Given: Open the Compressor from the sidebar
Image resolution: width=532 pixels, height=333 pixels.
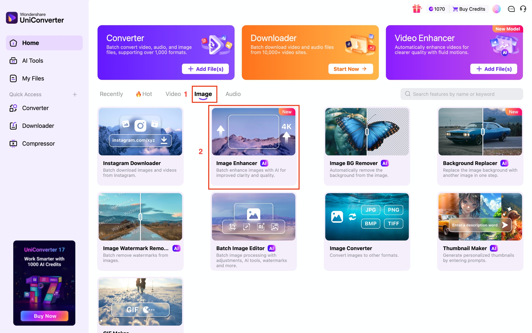Looking at the screenshot, I should (38, 143).
